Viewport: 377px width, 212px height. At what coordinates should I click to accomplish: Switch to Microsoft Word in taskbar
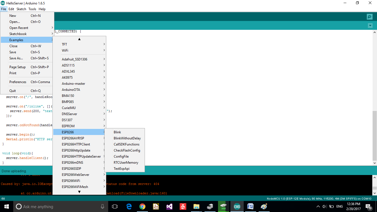coord(250,206)
